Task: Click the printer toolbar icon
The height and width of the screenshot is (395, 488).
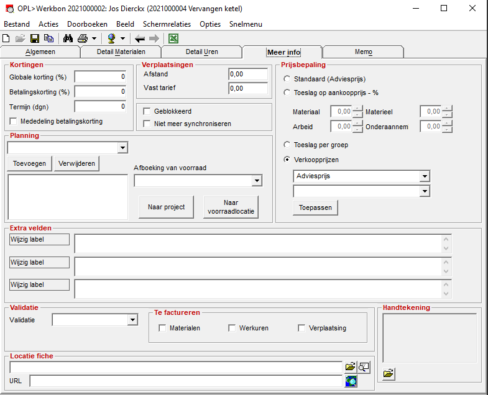Action: [x=83, y=39]
